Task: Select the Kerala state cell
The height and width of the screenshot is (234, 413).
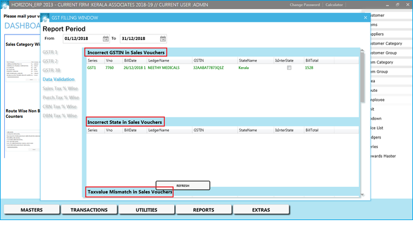Action: pyautogui.click(x=244, y=68)
